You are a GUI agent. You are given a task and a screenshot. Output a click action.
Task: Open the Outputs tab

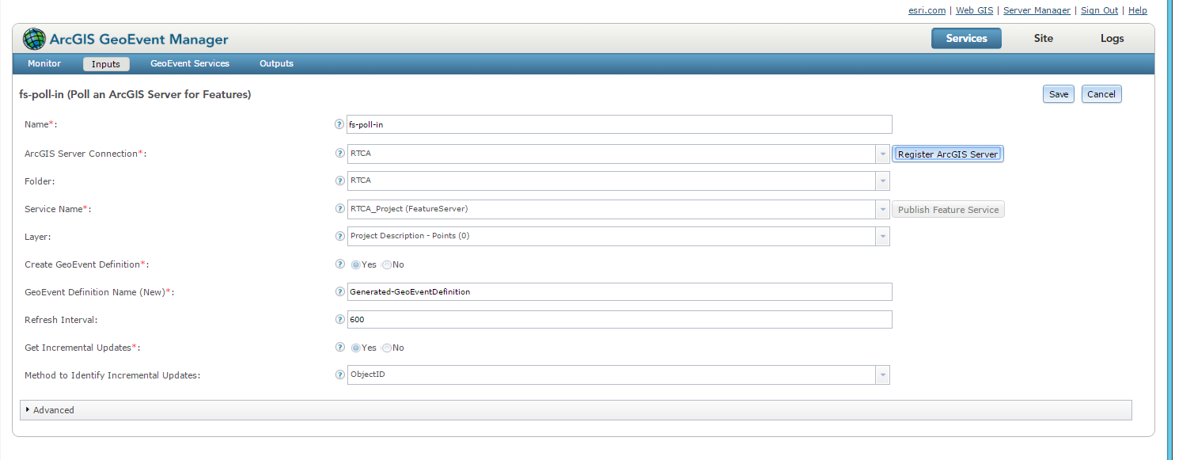[x=276, y=63]
